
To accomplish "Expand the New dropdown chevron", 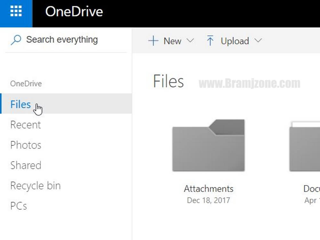I will 190,41.
